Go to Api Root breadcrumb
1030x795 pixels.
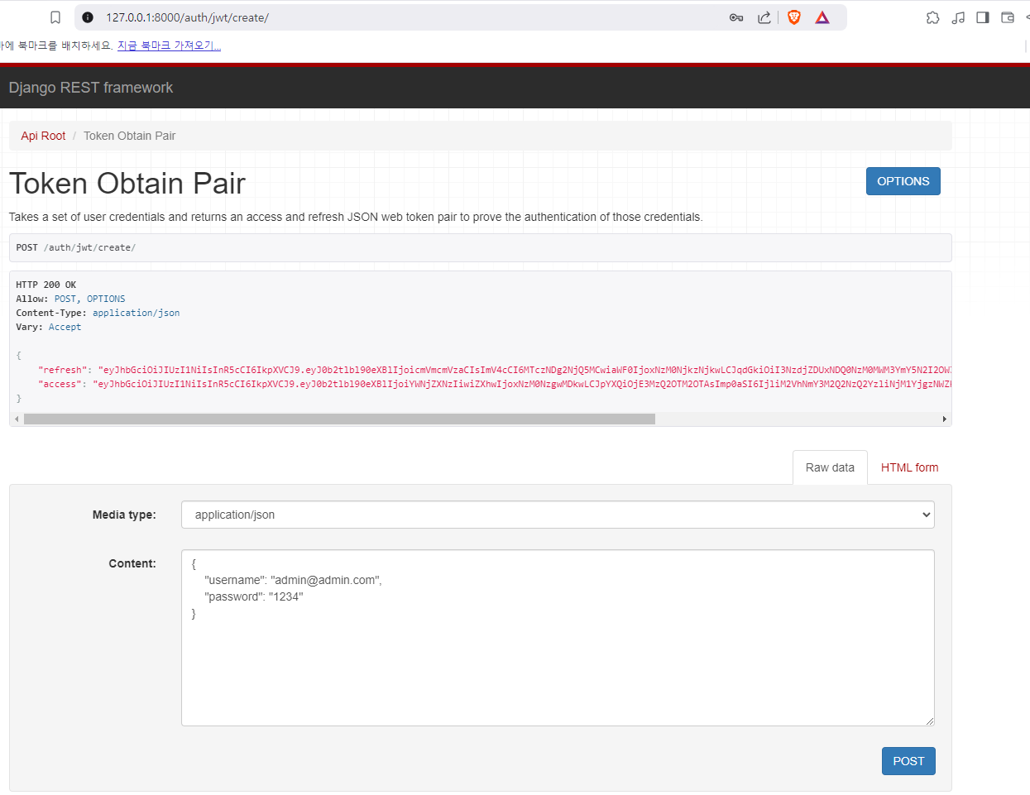[43, 136]
